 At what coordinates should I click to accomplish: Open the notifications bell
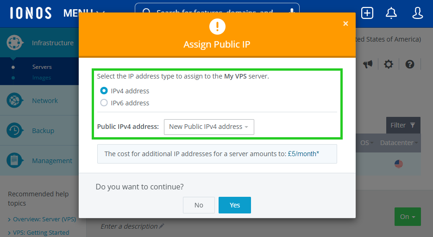click(391, 13)
